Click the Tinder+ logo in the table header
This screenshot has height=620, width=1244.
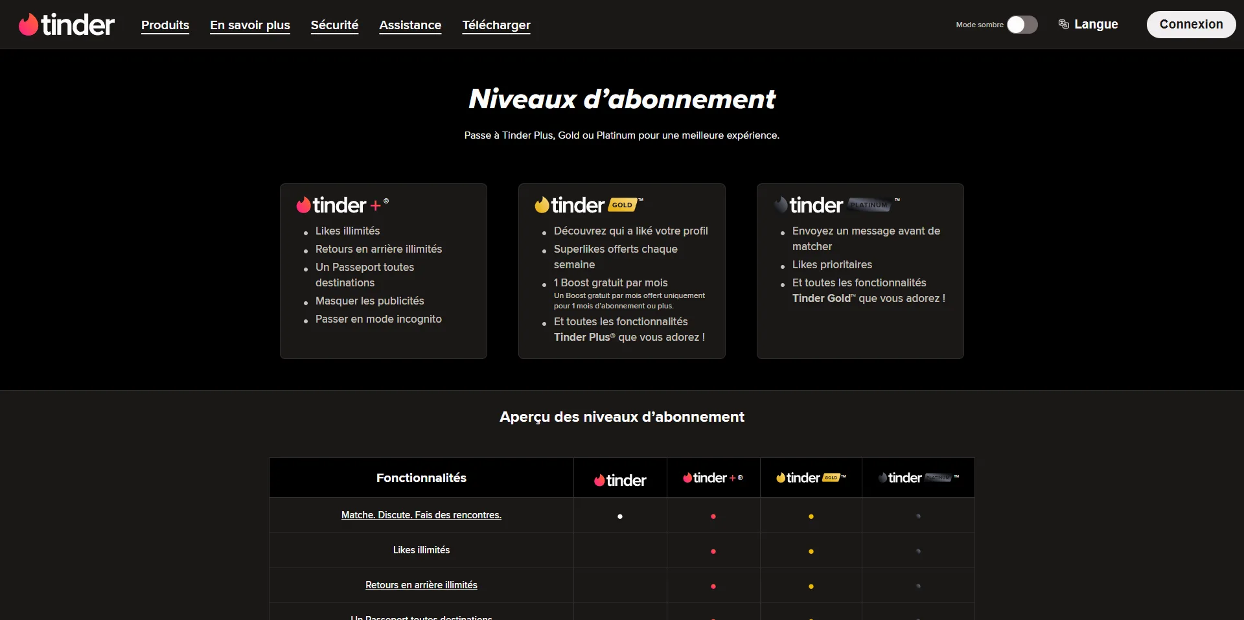(713, 477)
